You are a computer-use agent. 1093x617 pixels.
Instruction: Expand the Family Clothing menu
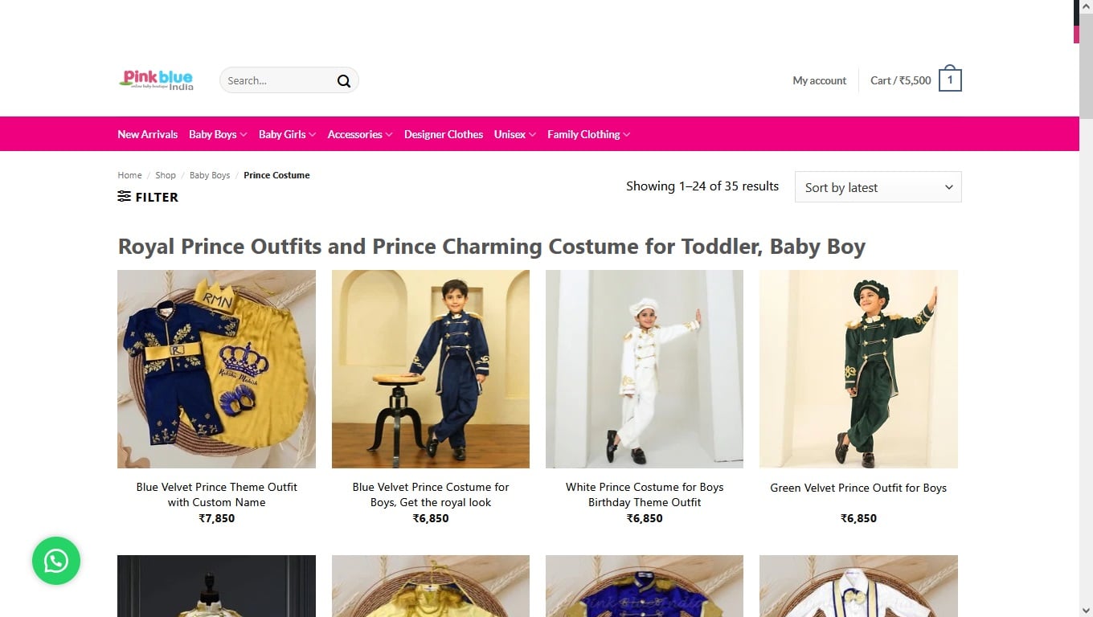588,134
